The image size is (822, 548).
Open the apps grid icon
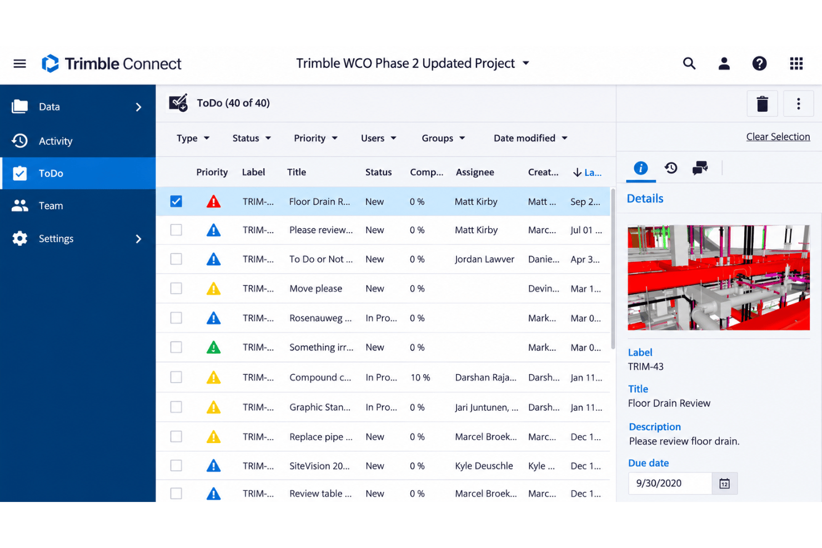(796, 64)
